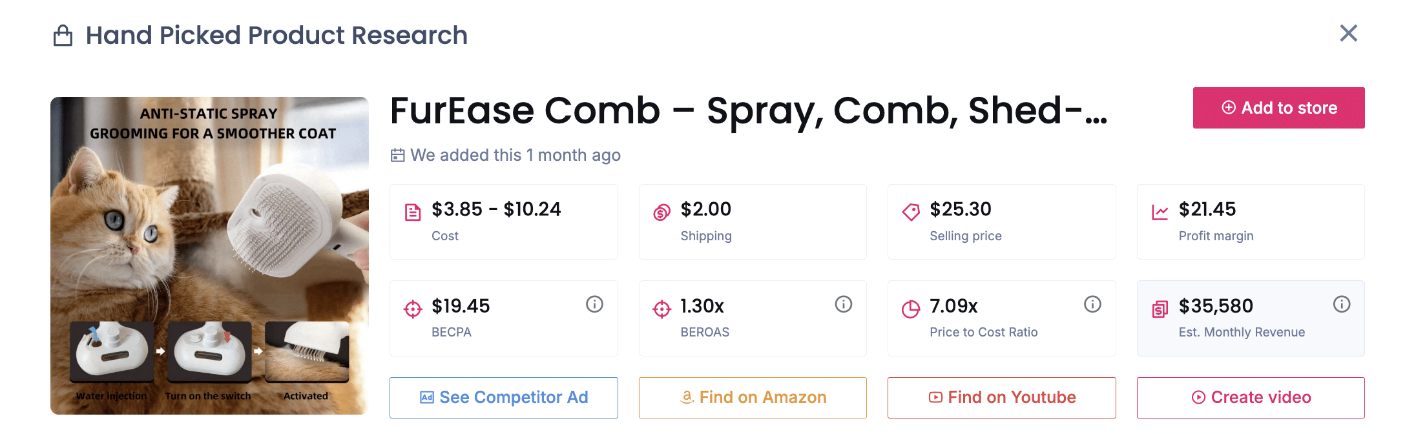Open the Est. Monthly Revenue info tooltip

pyautogui.click(x=1342, y=304)
